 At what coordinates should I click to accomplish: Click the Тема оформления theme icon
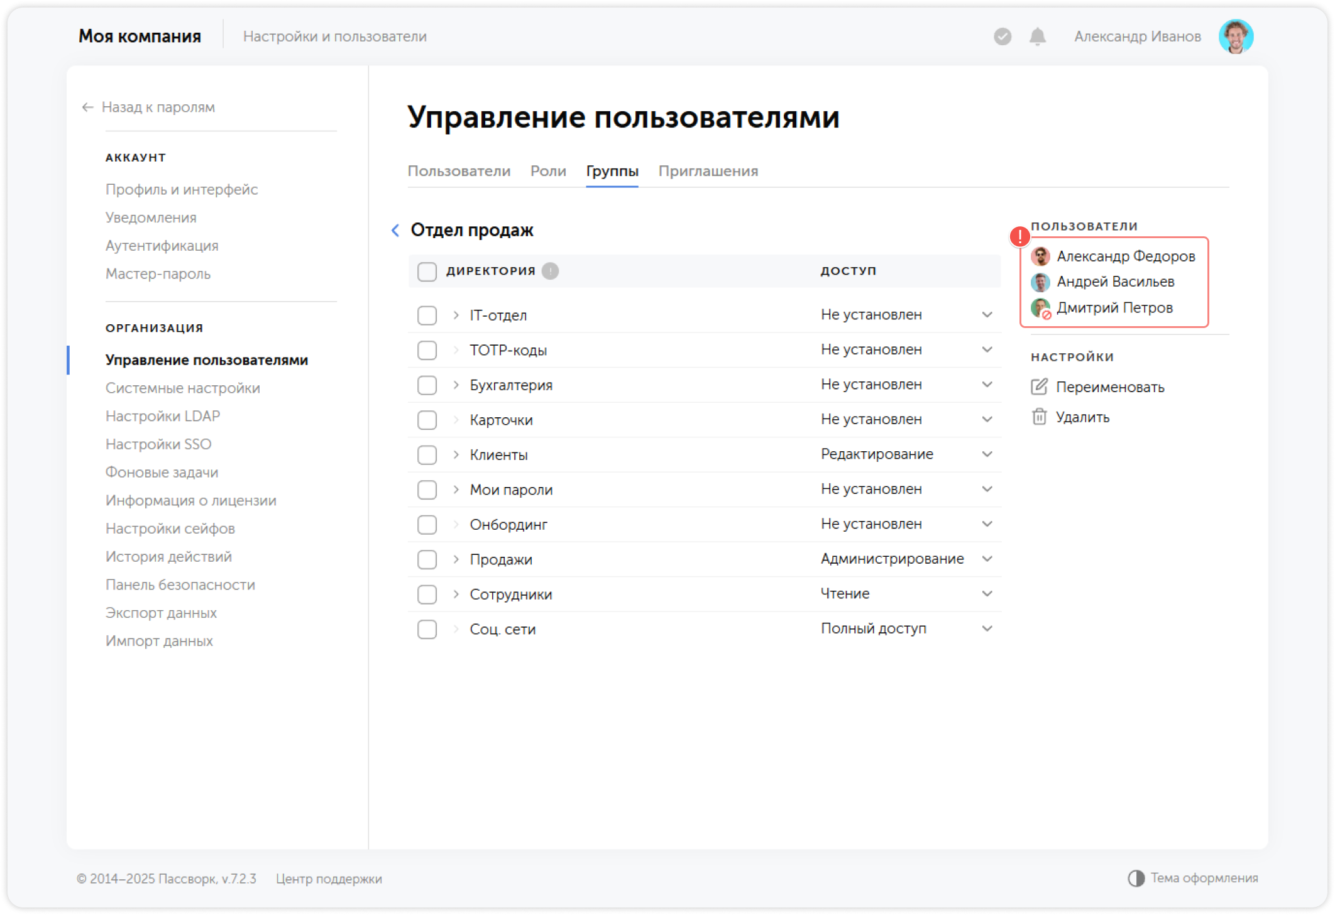(x=1135, y=877)
